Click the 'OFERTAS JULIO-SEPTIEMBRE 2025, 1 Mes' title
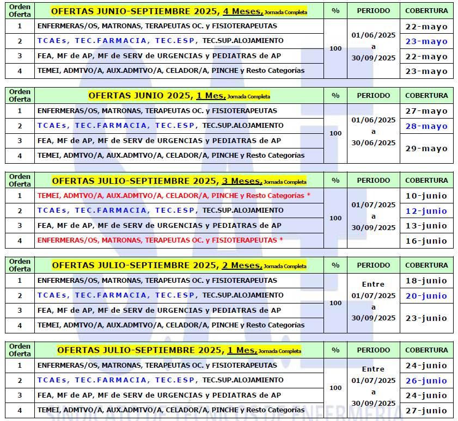The height and width of the screenshot is (421, 458). pos(179,350)
